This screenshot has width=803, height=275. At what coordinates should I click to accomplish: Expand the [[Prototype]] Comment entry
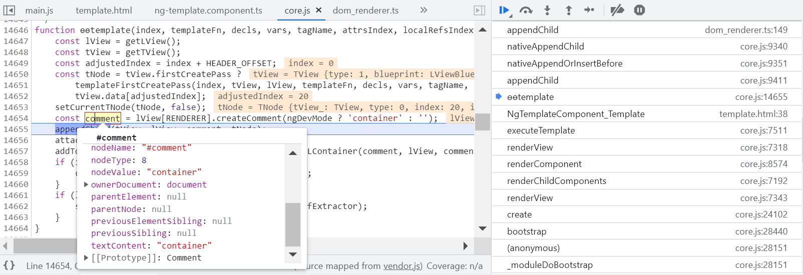click(x=86, y=257)
